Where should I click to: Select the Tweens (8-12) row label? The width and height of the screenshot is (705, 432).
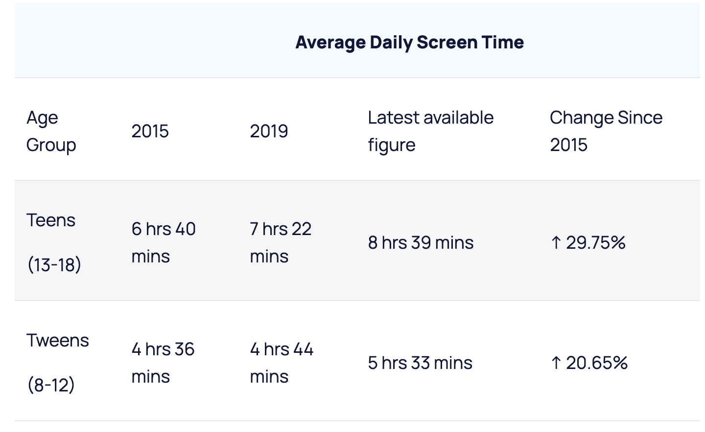pyautogui.click(x=58, y=363)
